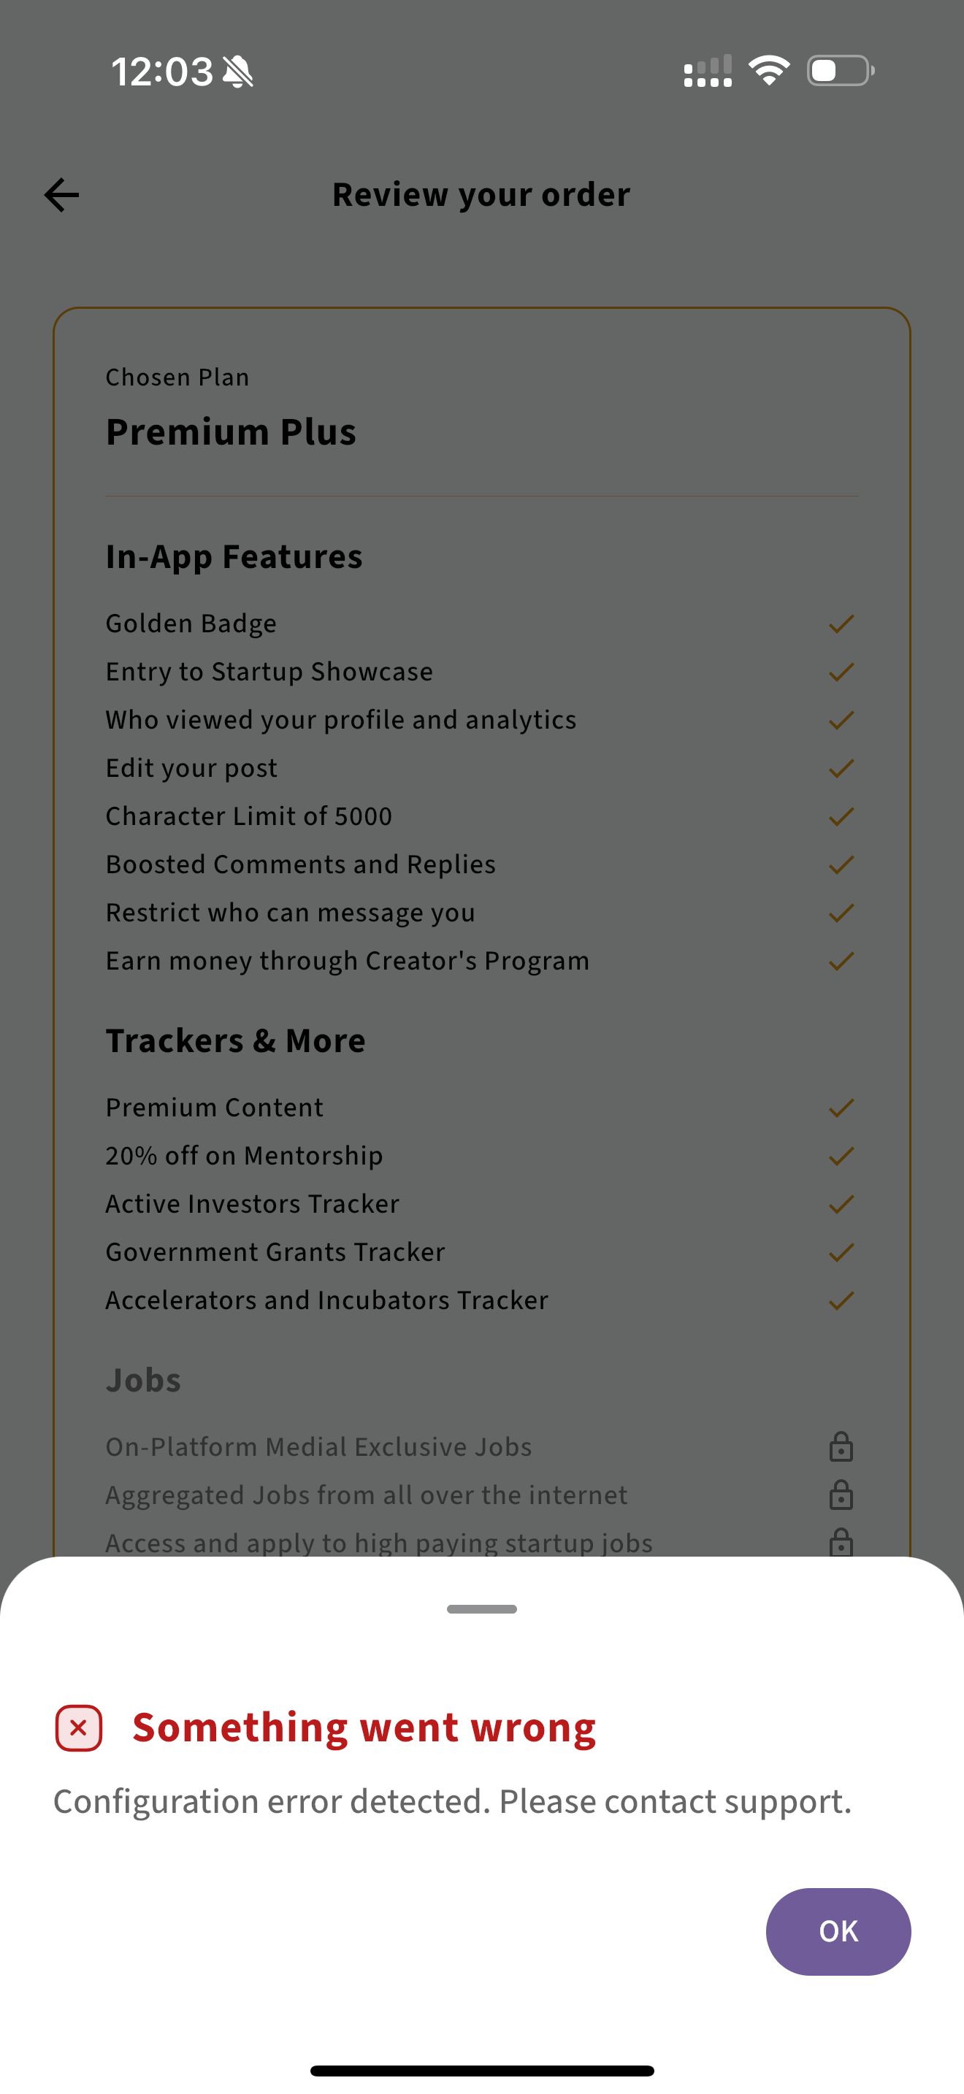
Task: Tap Earn money through Creator's Program
Action: tap(347, 961)
